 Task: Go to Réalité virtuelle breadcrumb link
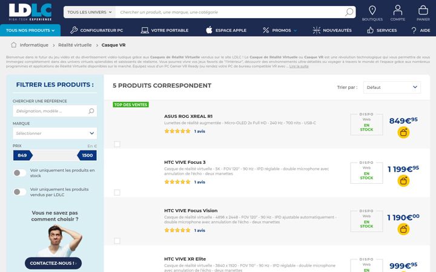click(75, 45)
